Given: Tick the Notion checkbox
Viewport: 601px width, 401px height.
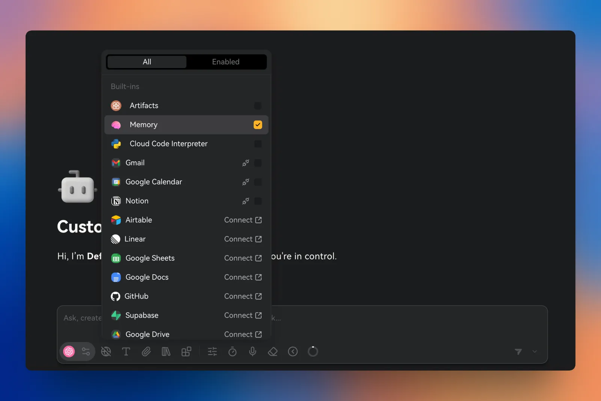Looking at the screenshot, I should pyautogui.click(x=258, y=201).
